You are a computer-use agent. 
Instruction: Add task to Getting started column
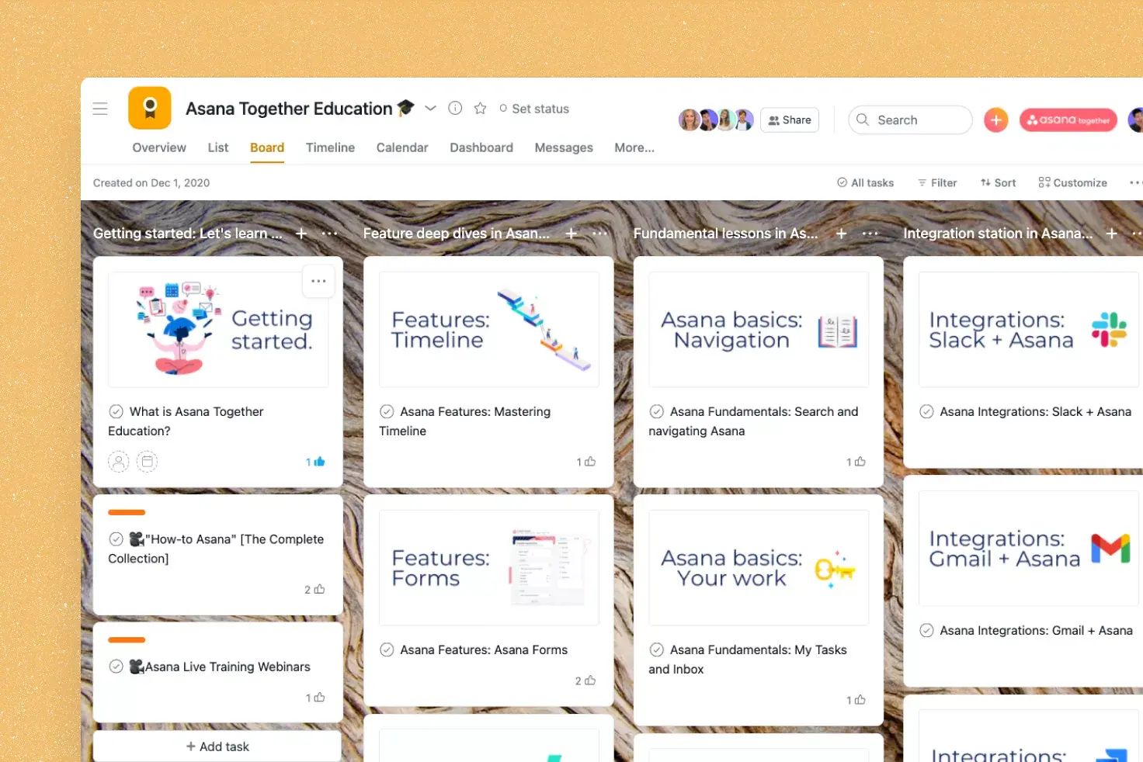(301, 233)
